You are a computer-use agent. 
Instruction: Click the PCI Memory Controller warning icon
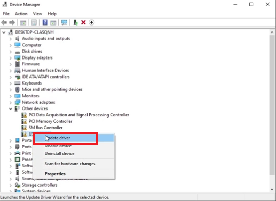pos(24,121)
